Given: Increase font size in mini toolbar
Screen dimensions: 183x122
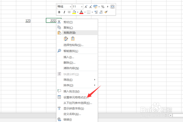Looking at the screenshot, I should click(x=86, y=7).
